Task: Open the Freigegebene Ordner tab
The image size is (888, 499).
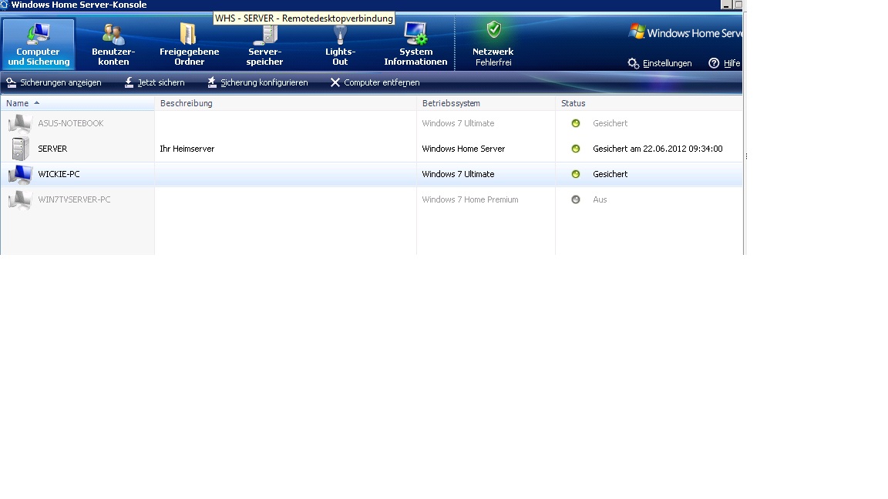Action: pos(189,44)
